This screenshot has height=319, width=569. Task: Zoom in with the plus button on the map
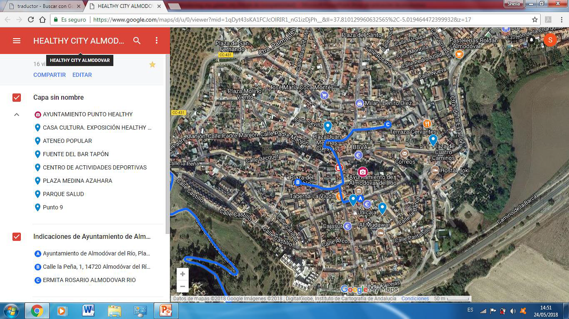[183, 274]
